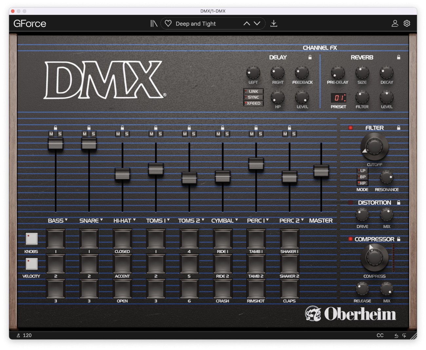Click the undo arrow in status bar

click(x=396, y=336)
